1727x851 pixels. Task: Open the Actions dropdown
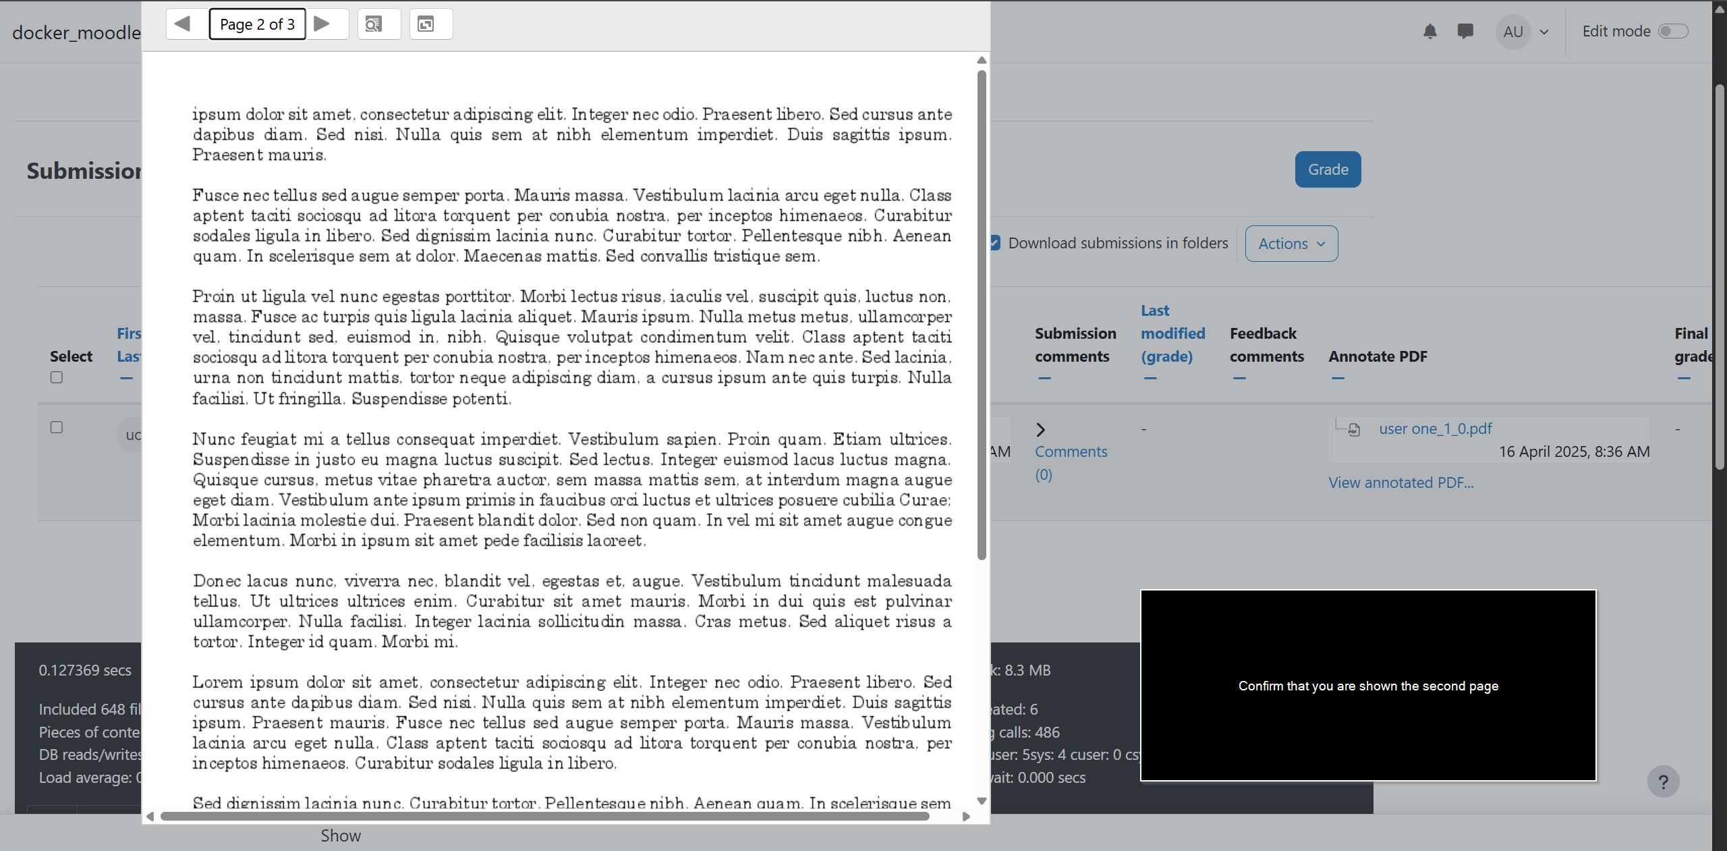(x=1291, y=244)
